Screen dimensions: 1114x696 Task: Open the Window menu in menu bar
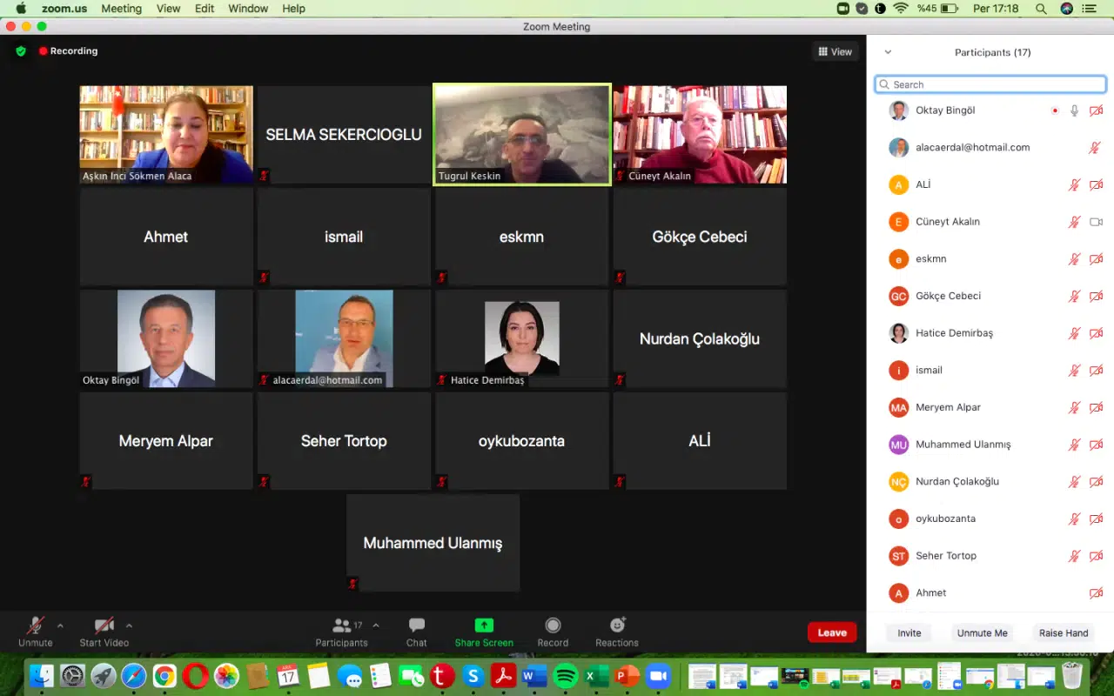pos(248,9)
